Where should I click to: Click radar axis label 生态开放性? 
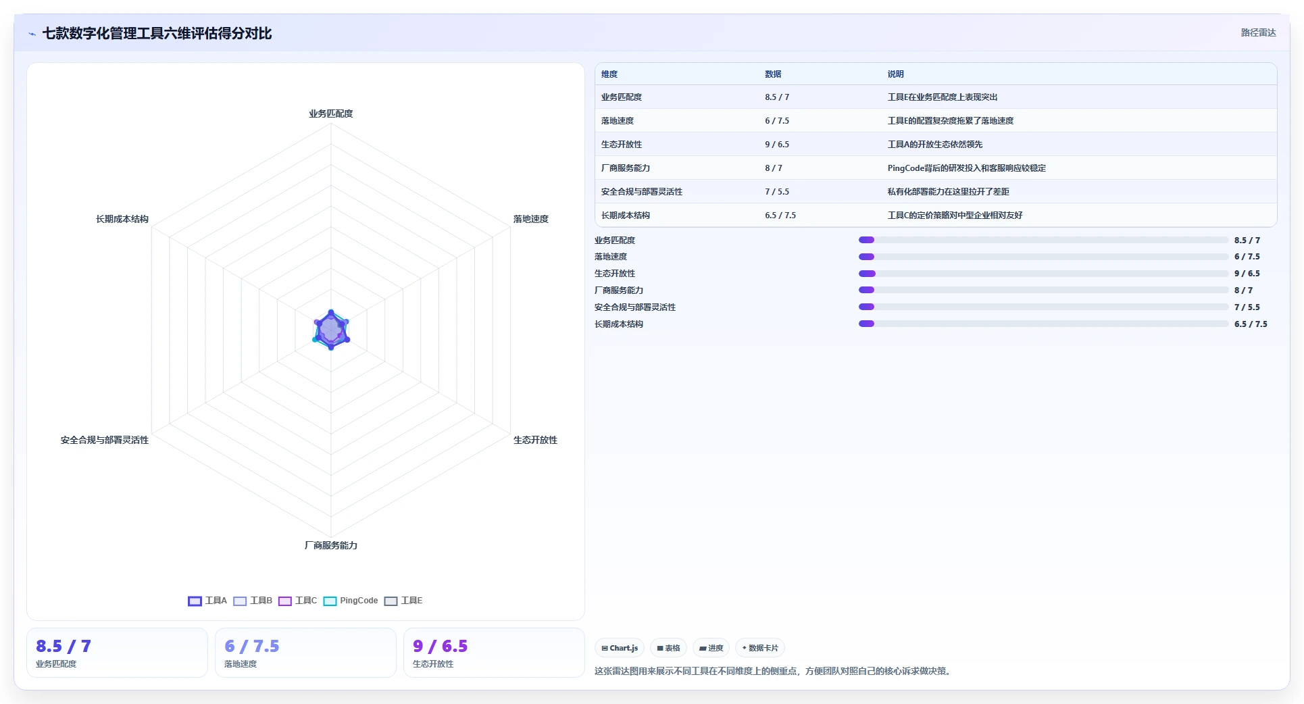(535, 440)
